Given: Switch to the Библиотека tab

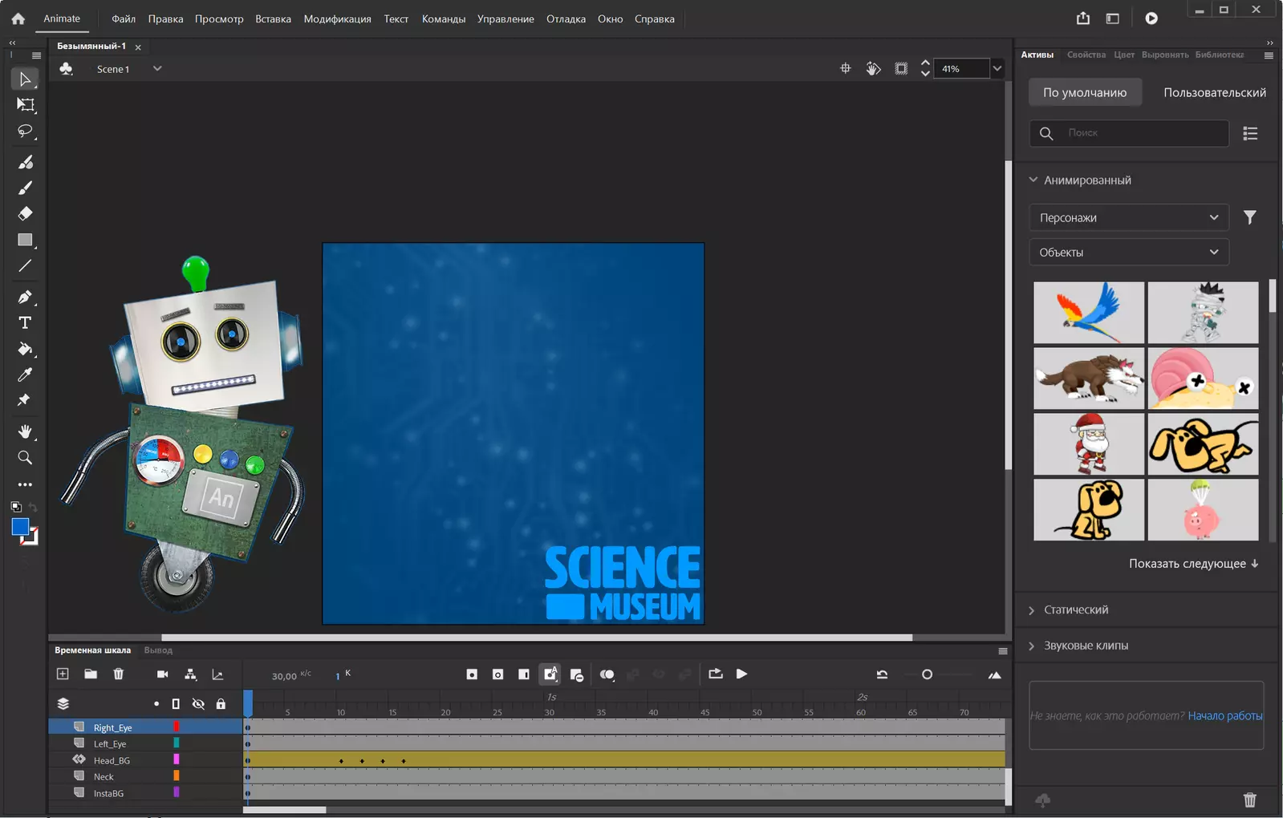Looking at the screenshot, I should click(x=1219, y=55).
